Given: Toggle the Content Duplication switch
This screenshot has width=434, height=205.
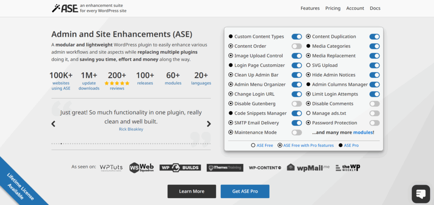Looking at the screenshot, I should [375, 37].
